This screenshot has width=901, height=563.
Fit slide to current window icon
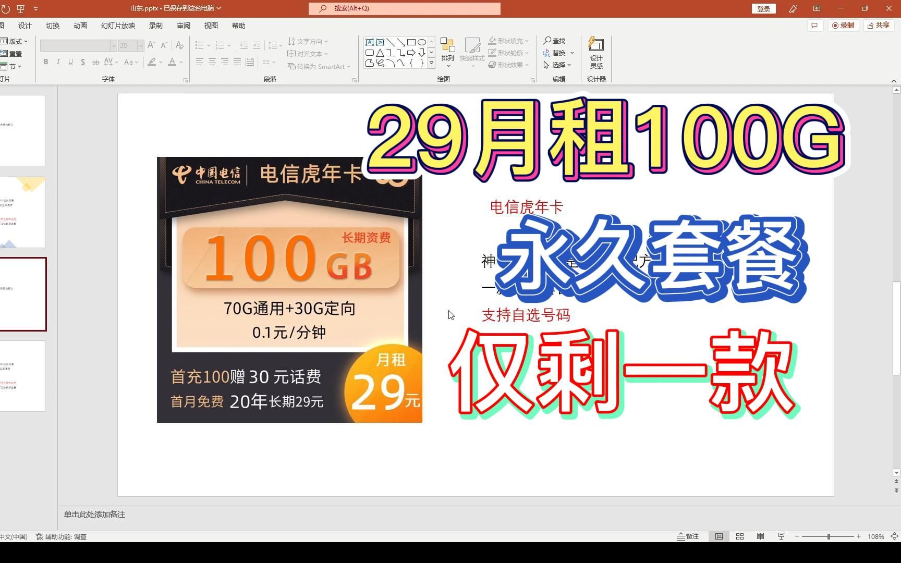[895, 536]
